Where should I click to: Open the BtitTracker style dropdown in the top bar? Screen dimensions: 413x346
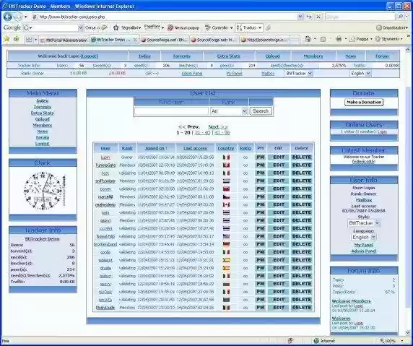[x=299, y=73]
